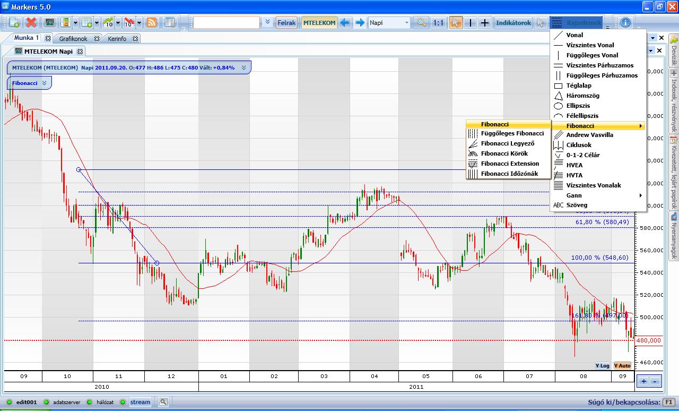Choose Fibonacci Időzónák in the submenu
Screen dimensions: 679x411
[x=508, y=174]
